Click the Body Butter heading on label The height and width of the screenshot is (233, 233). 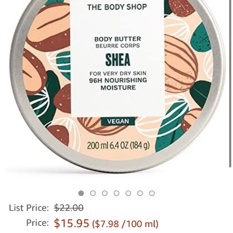(118, 39)
